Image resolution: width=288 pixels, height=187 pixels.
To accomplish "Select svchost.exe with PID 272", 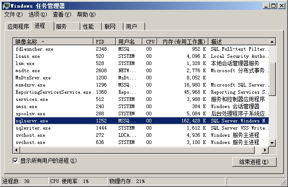I will pyautogui.click(x=141, y=135).
